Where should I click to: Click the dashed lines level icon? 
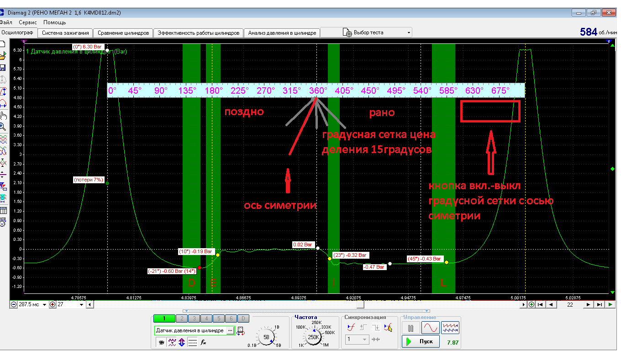(192, 342)
